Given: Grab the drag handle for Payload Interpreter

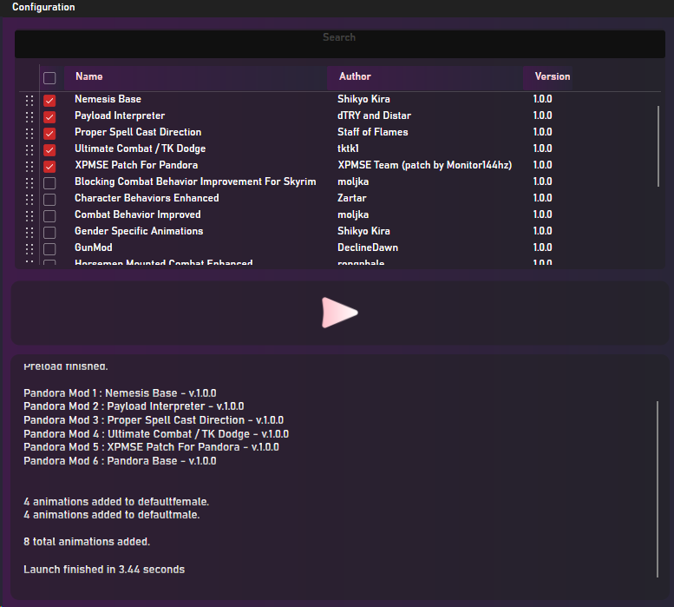Looking at the screenshot, I should (29, 117).
